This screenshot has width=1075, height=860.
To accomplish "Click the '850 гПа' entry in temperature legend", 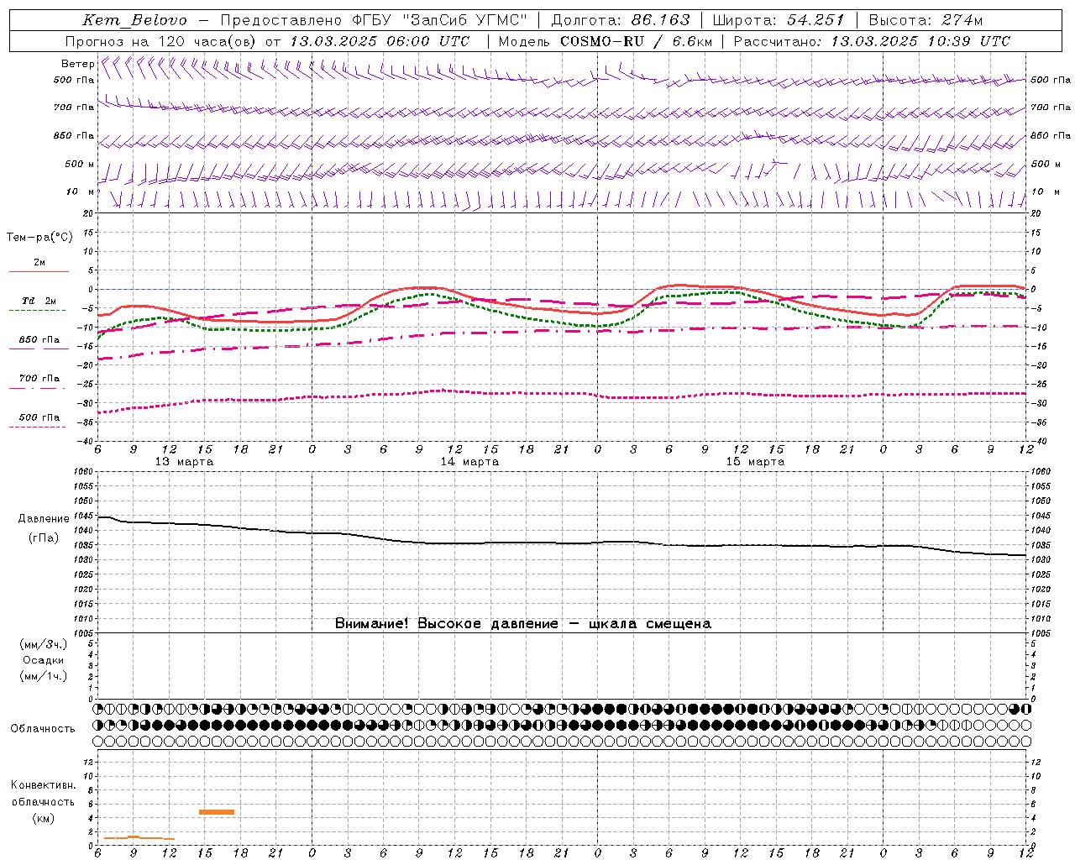I will [x=39, y=340].
